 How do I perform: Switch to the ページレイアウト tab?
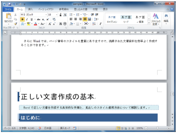coord(46,9)
